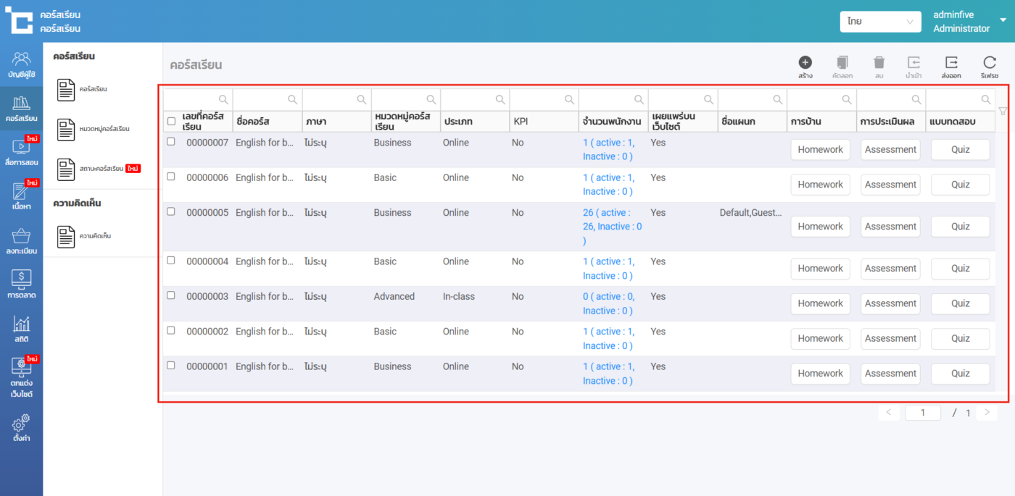Click Homework button for course 00000005
Screen dimensions: 1015x496
(820, 227)
